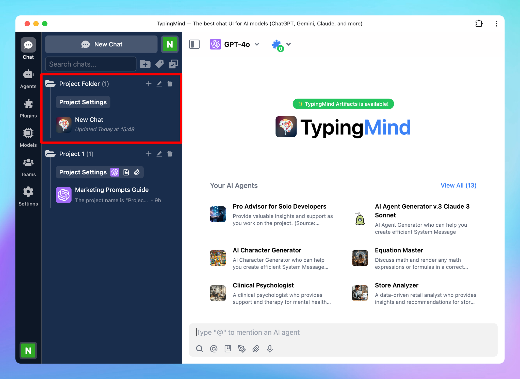
Task: Click green N avatar beside New Chat
Action: (170, 44)
